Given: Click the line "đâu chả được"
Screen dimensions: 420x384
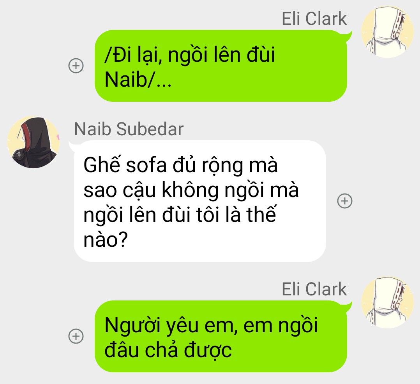Looking at the screenshot, I should pos(168,350).
